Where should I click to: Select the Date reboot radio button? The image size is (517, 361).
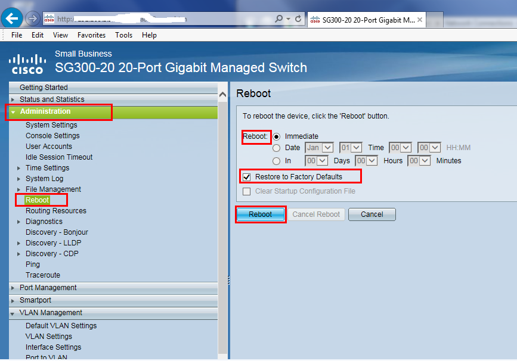(x=276, y=148)
